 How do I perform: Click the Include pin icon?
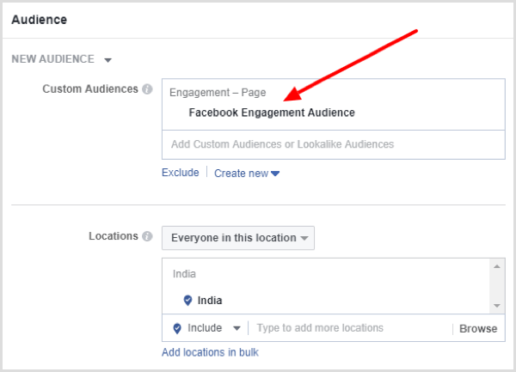pyautogui.click(x=177, y=328)
